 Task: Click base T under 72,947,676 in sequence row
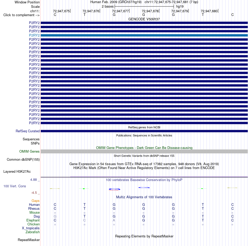pos(85,15)
